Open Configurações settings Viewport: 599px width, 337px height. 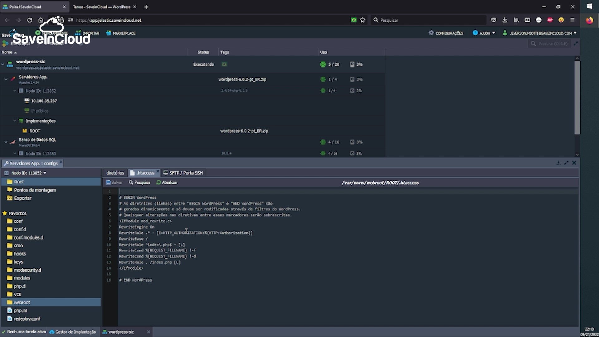coord(446,33)
